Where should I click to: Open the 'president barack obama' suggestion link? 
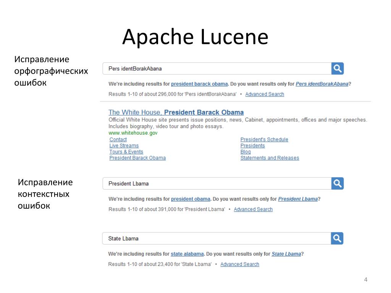pyautogui.click(x=199, y=84)
